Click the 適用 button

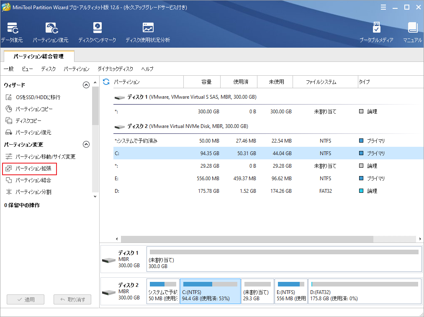point(26,299)
